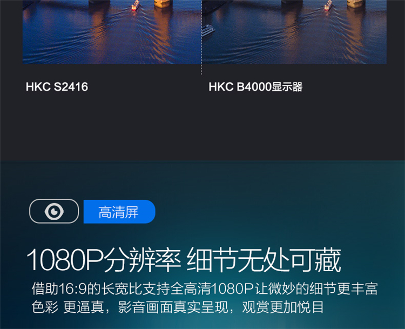This screenshot has width=405, height=329.
Task: Click the right comparison river image
Action: pos(294,32)
